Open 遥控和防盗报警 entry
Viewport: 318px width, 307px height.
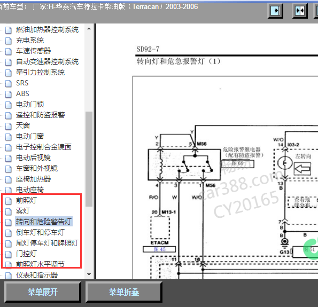(x=41, y=115)
